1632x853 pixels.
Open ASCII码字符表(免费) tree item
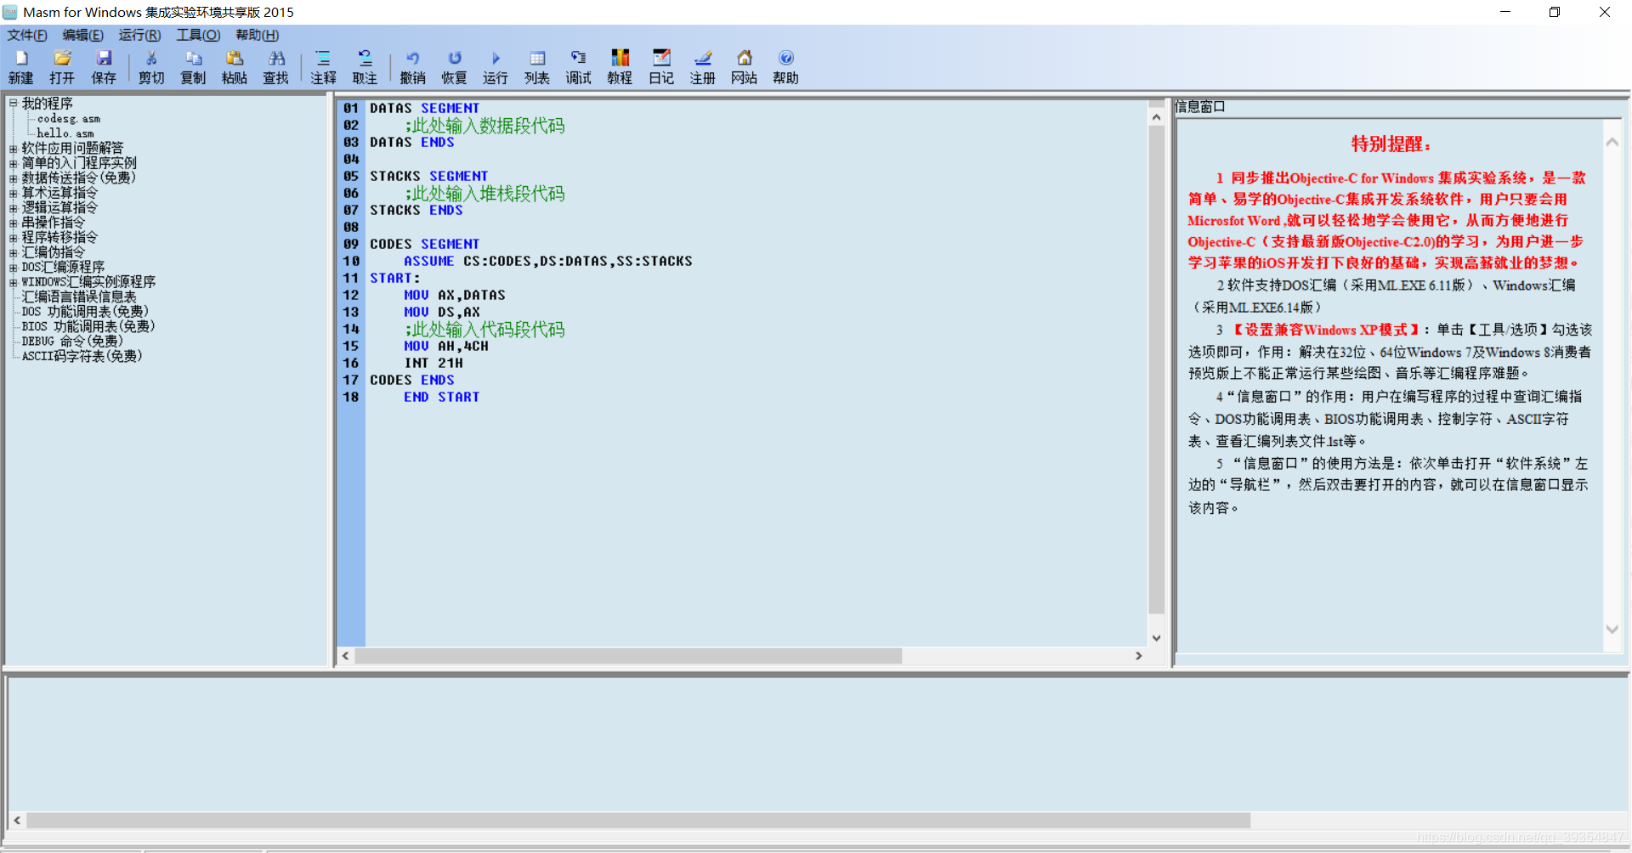(82, 356)
